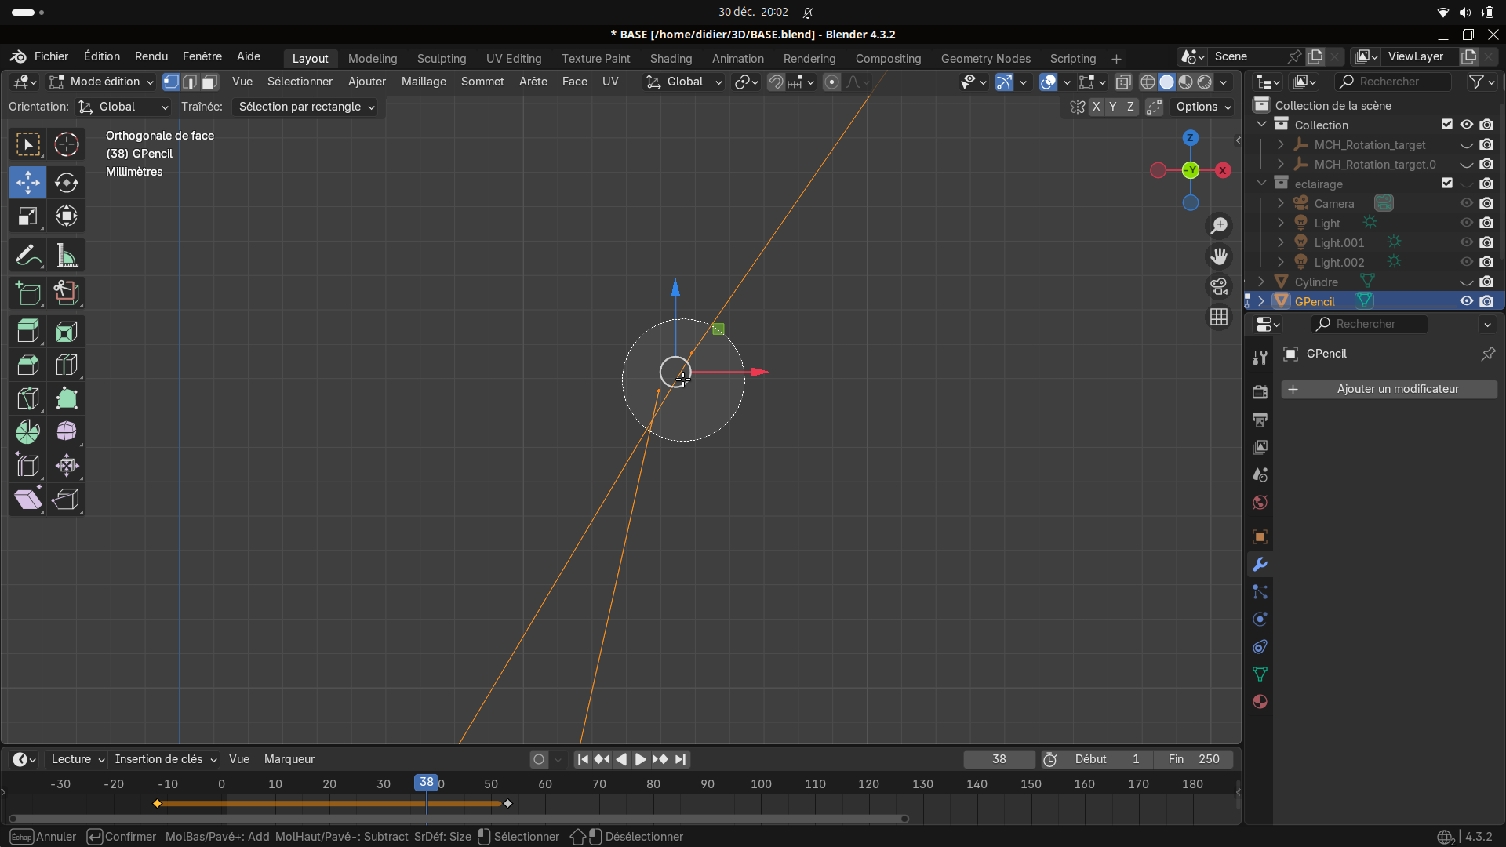The width and height of the screenshot is (1506, 847).
Task: Select the Extrude Region tool
Action: tap(28, 332)
